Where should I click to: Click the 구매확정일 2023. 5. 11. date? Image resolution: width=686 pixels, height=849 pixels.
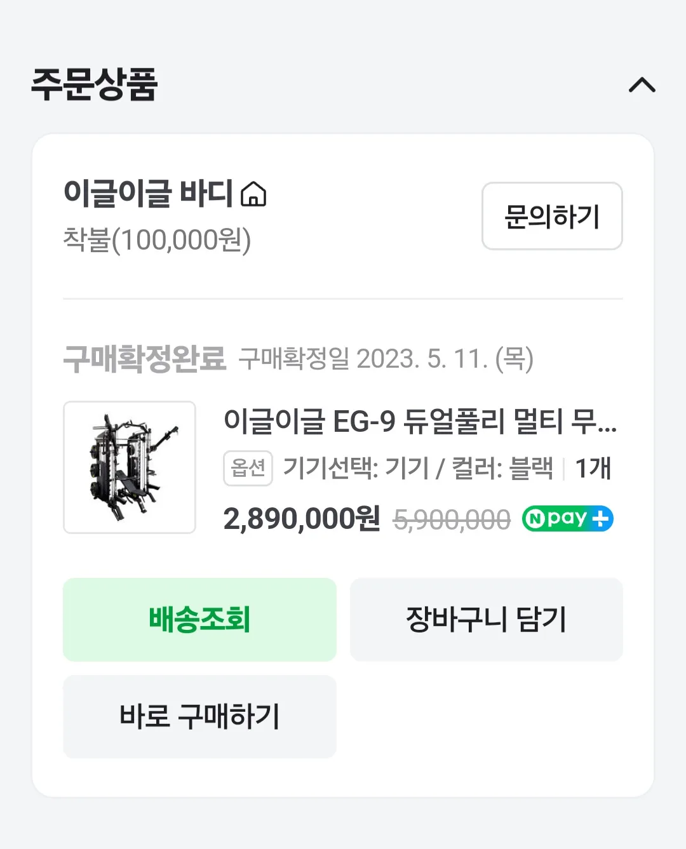click(386, 359)
